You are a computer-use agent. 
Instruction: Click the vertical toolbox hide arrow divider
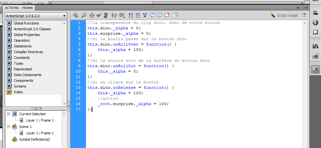(x=69, y=106)
